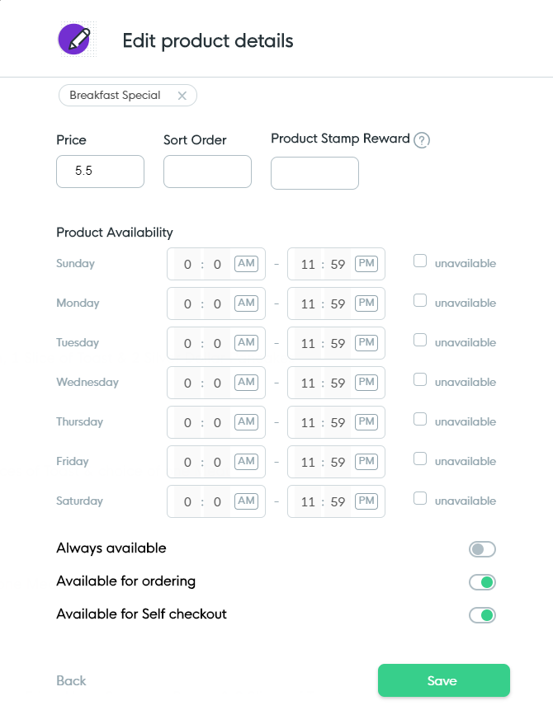Select the Price input field

coord(100,172)
